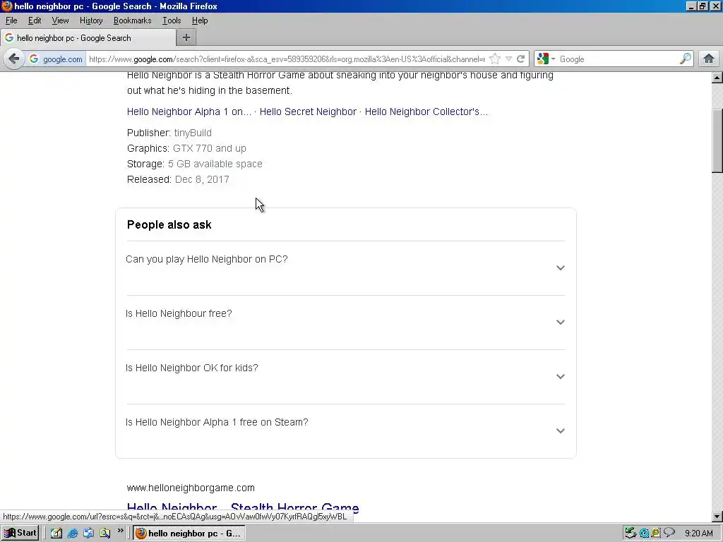Activate the Firefox taskbar button 'hello neighbor pc'

(189, 534)
